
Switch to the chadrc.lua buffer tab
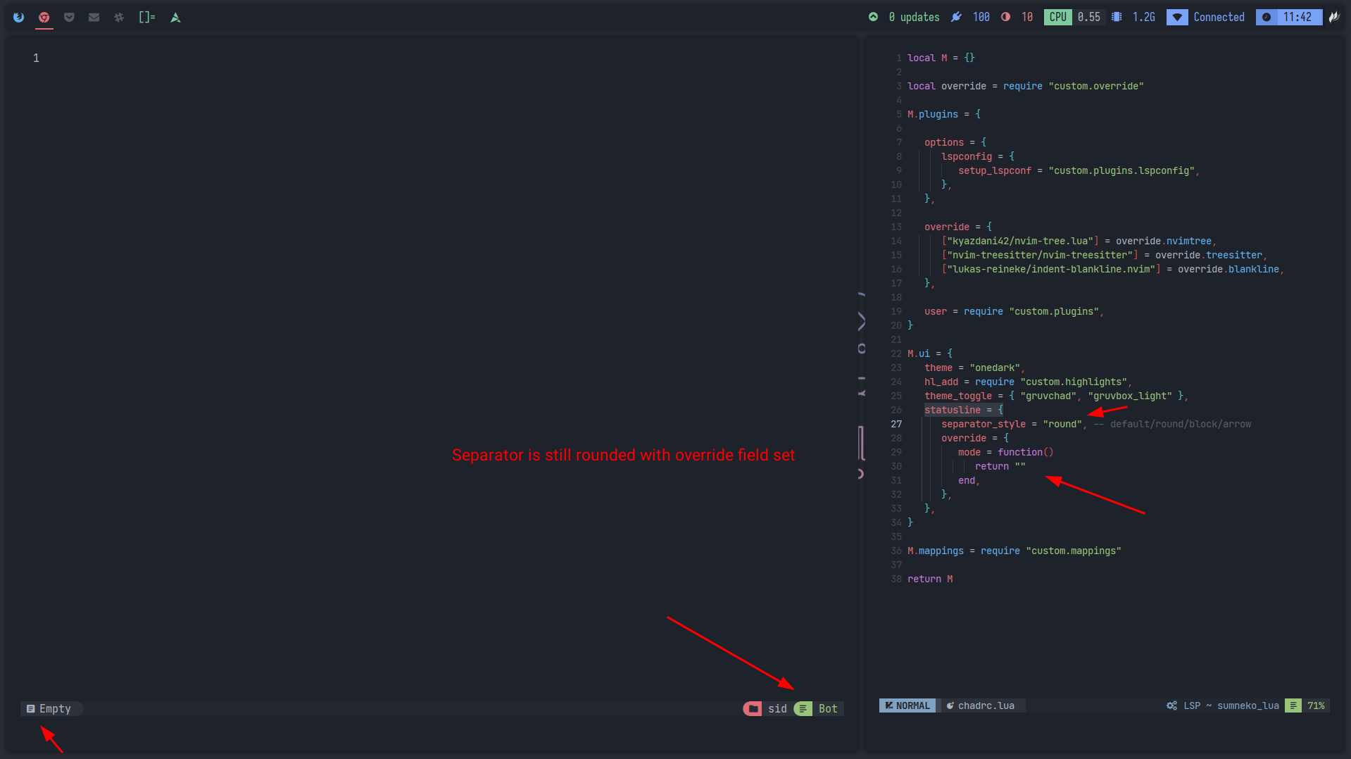(983, 705)
